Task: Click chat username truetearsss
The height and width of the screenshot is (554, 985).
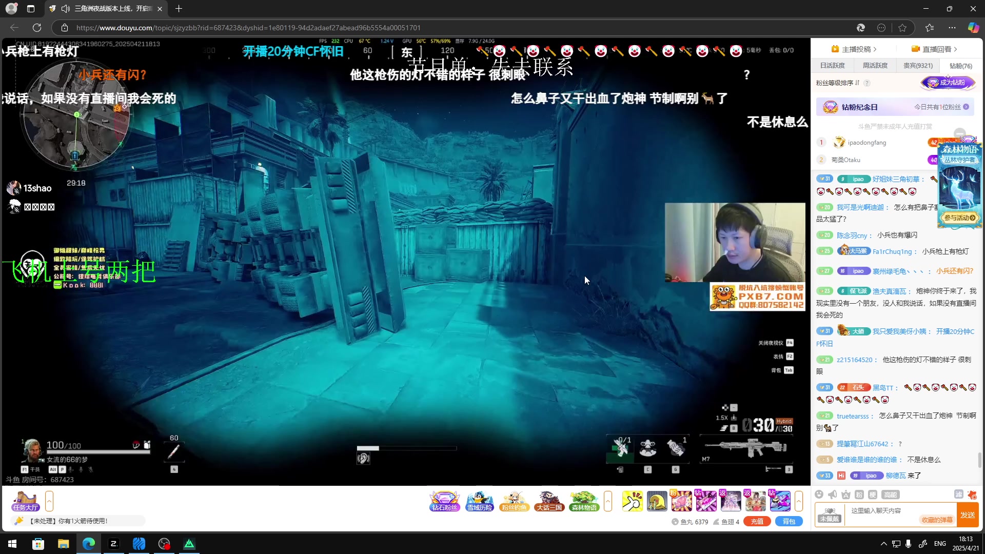Action: coord(853,416)
